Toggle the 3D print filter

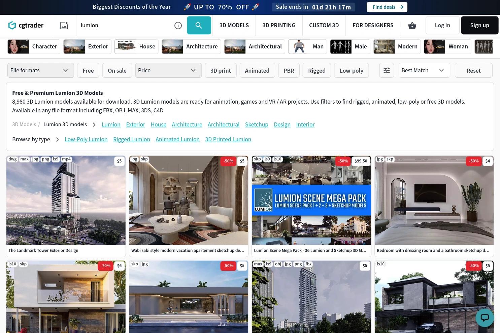pyautogui.click(x=221, y=70)
